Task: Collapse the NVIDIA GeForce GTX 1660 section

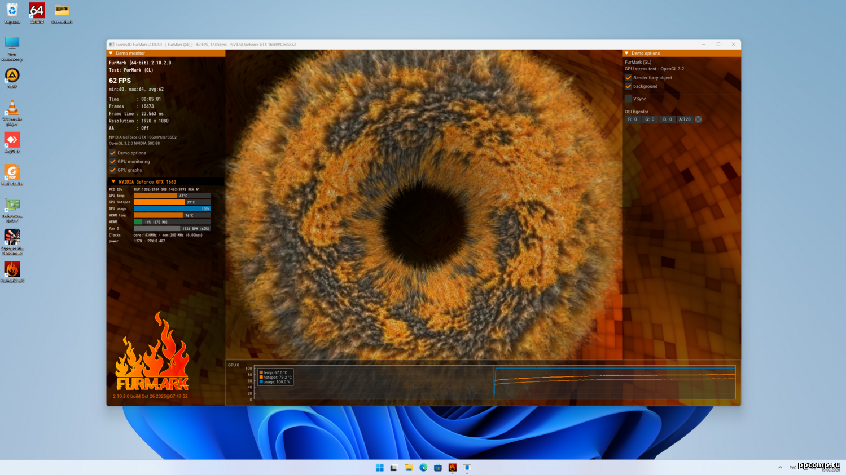Action: pos(113,182)
